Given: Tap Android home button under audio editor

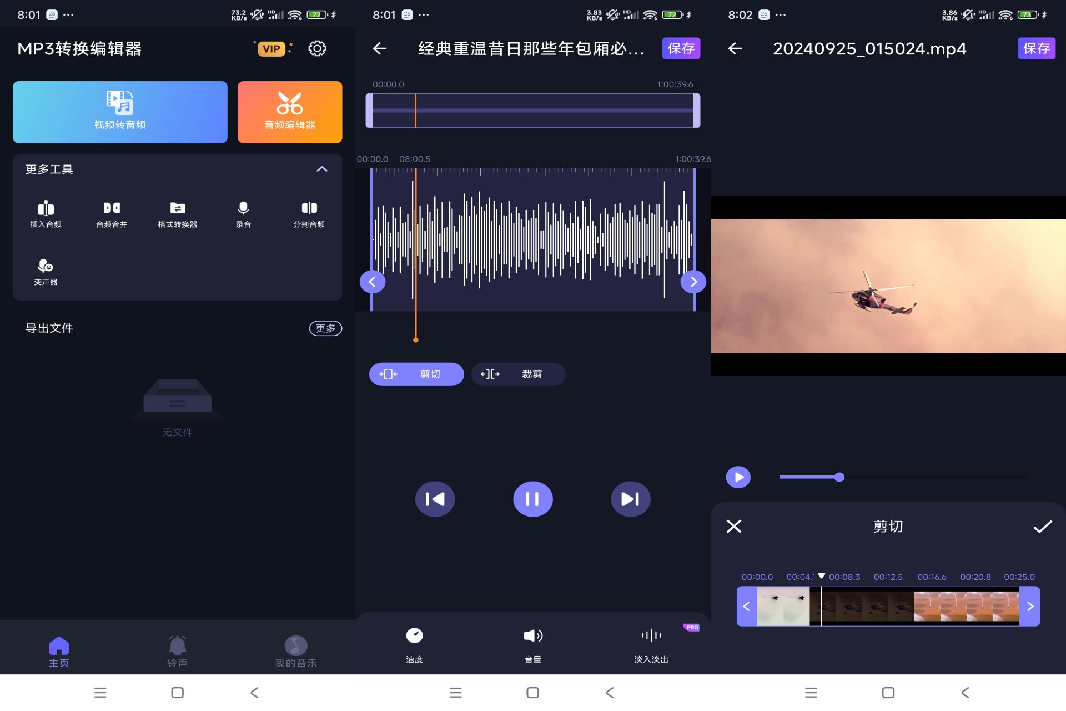Looking at the screenshot, I should pos(533,693).
